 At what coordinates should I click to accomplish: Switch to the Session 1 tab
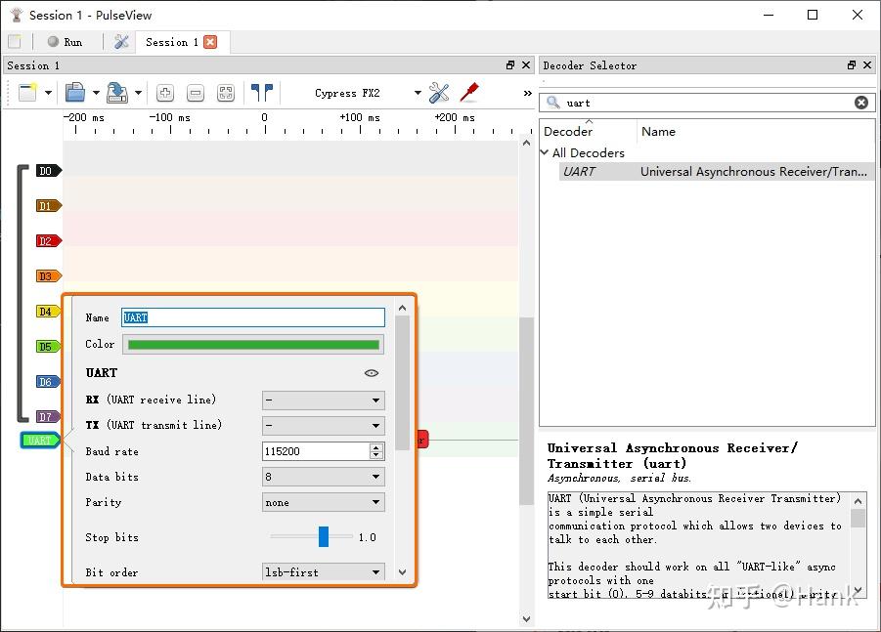pos(171,42)
